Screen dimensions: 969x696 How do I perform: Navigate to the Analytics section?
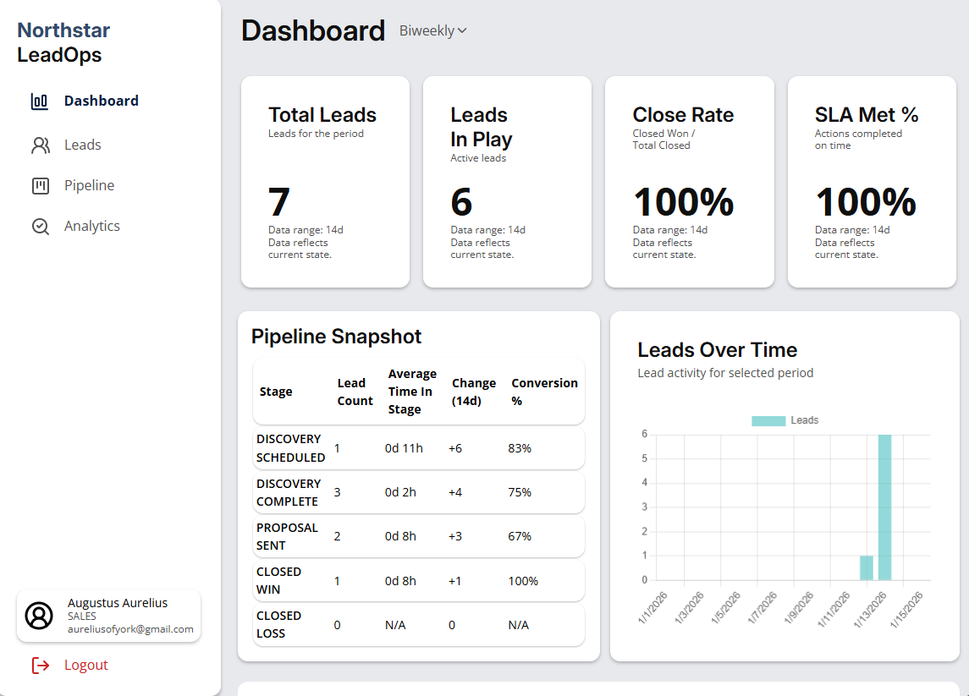[x=93, y=225]
